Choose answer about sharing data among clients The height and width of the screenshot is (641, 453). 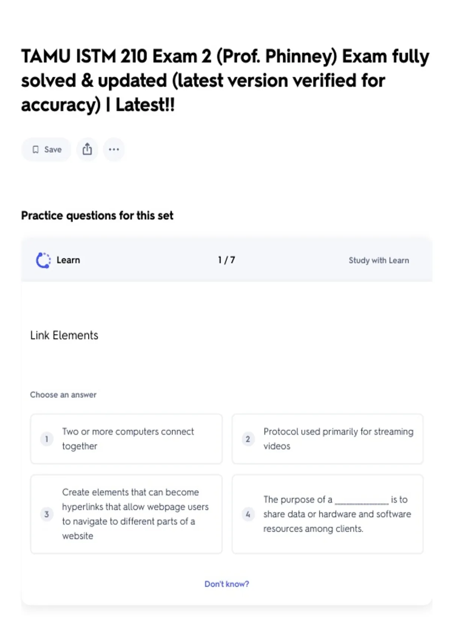[328, 514]
